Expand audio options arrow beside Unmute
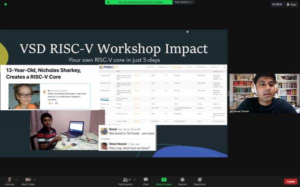The width and height of the screenshot is (300, 187). tap(16, 180)
